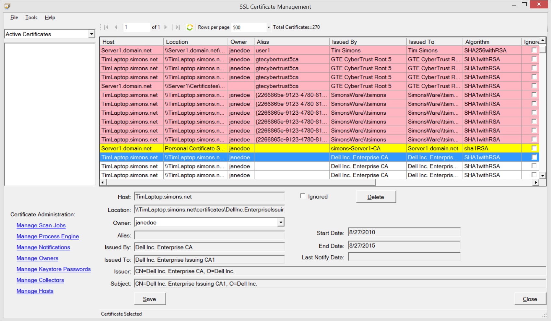
Task: Open Manage Process Engine link
Action: click(x=48, y=236)
